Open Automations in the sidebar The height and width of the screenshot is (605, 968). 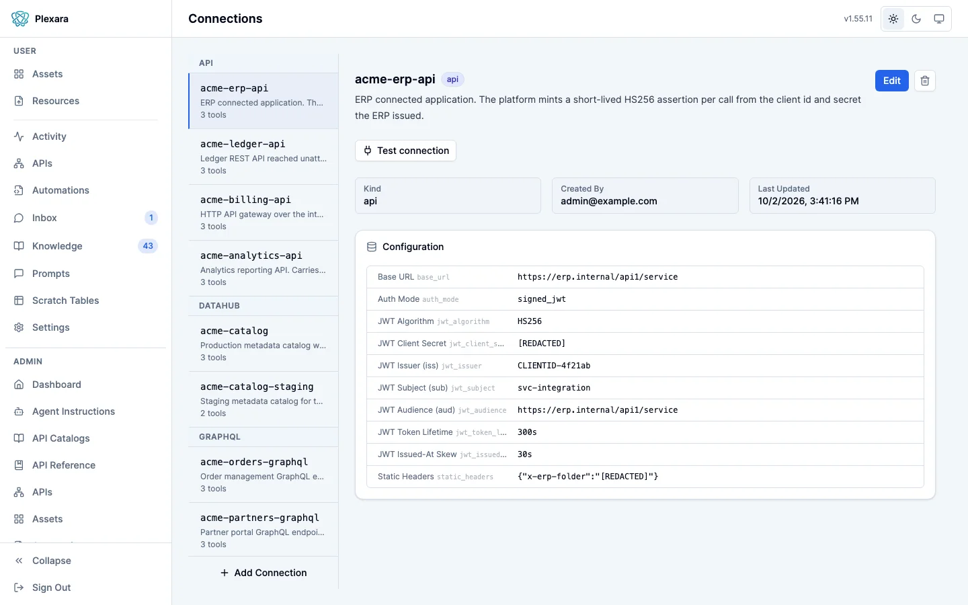[x=85, y=190]
